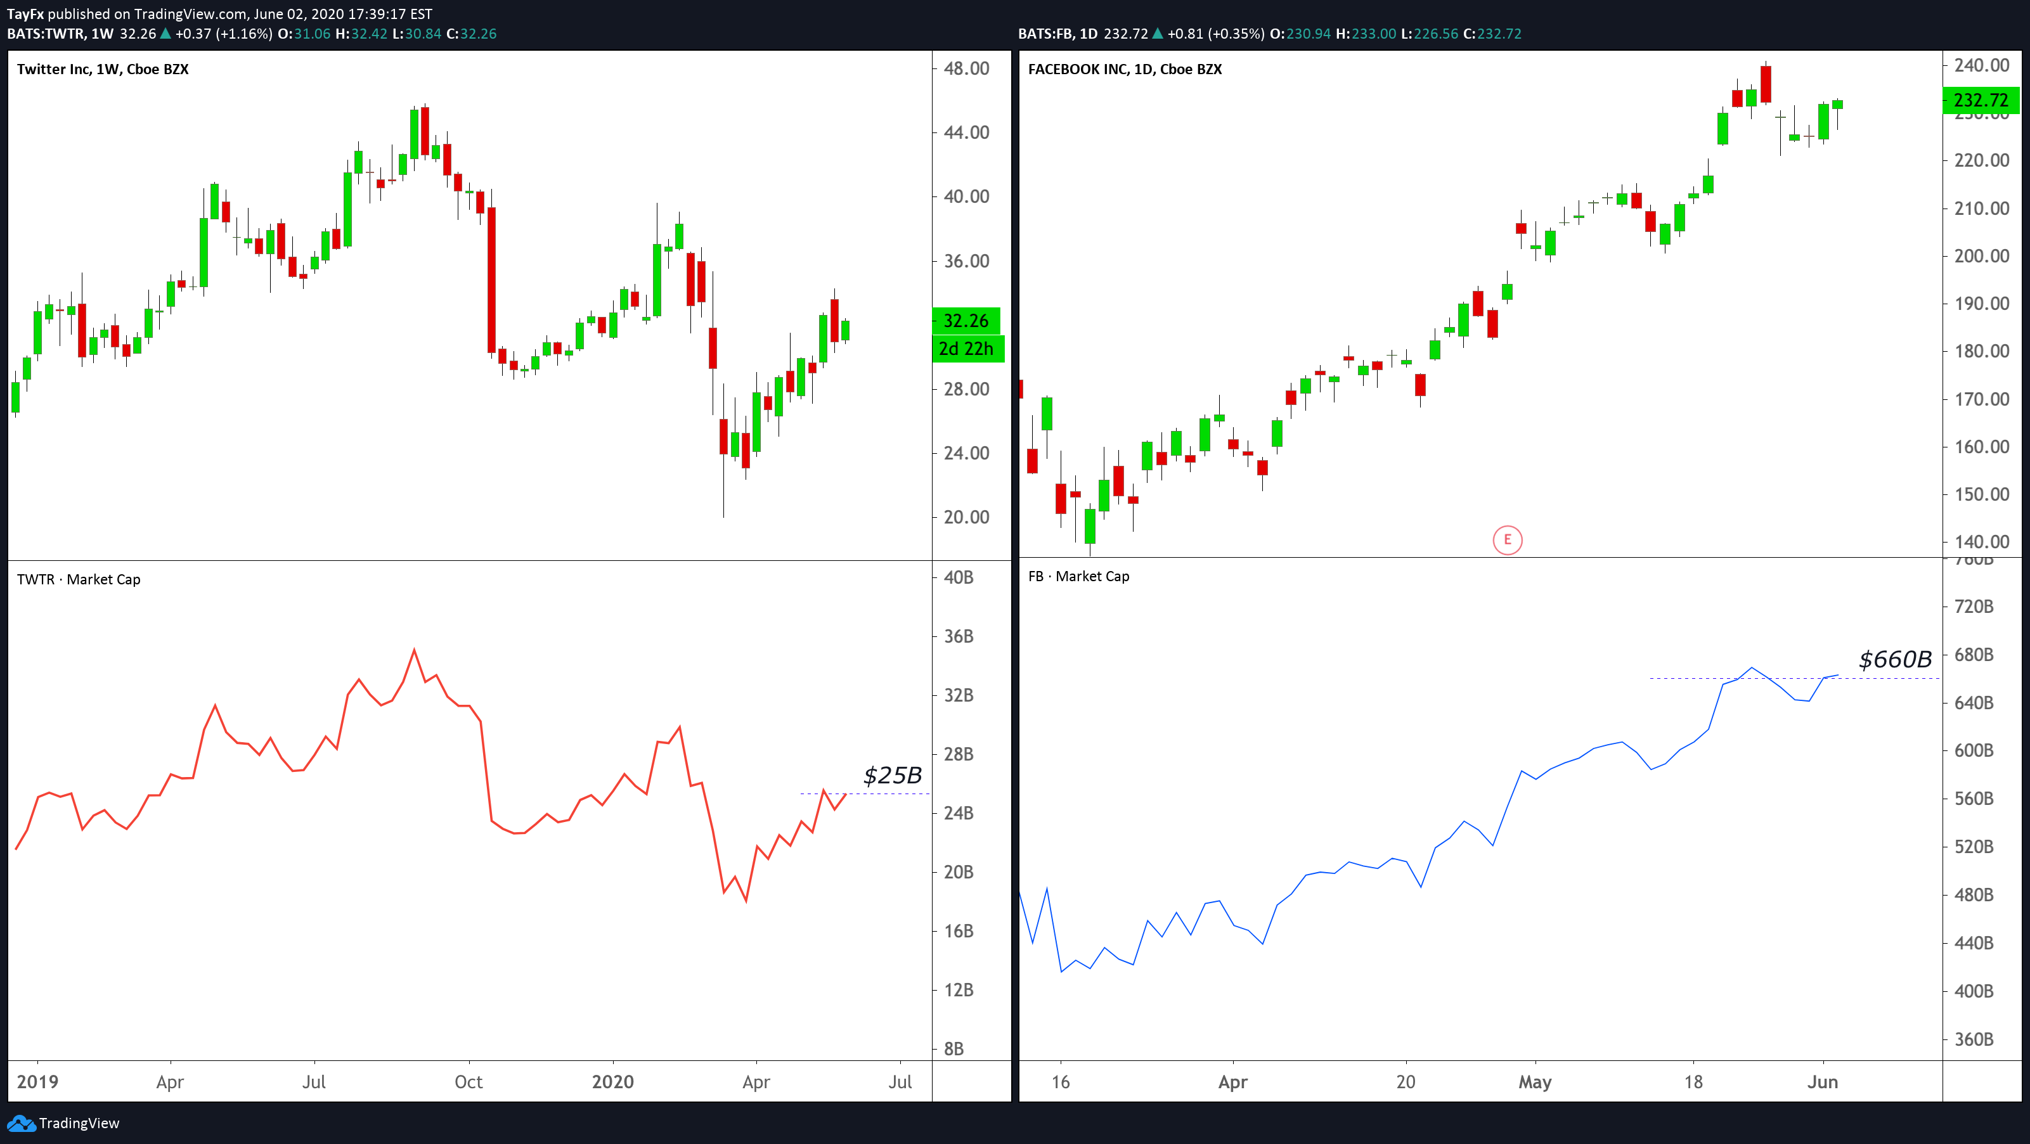Select the FACEBOOK INC, 1D chart title
The image size is (2030, 1144).
[1125, 69]
